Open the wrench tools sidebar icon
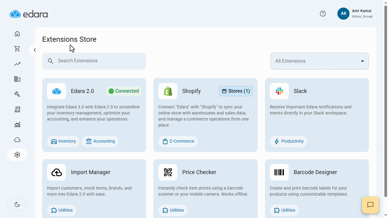Viewport: 388px width, 218px height. (17, 94)
